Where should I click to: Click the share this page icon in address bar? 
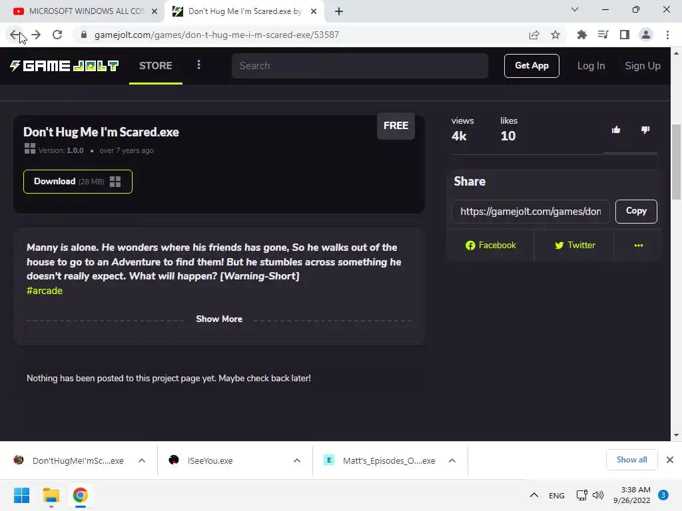(x=534, y=35)
